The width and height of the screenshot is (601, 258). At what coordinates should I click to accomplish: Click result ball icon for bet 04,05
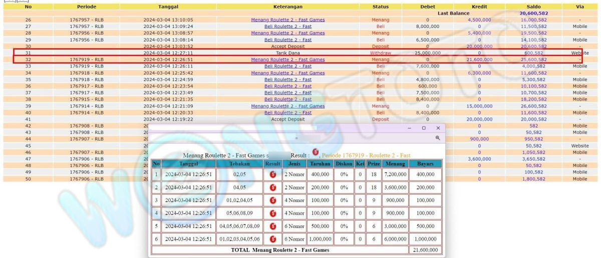point(273,187)
